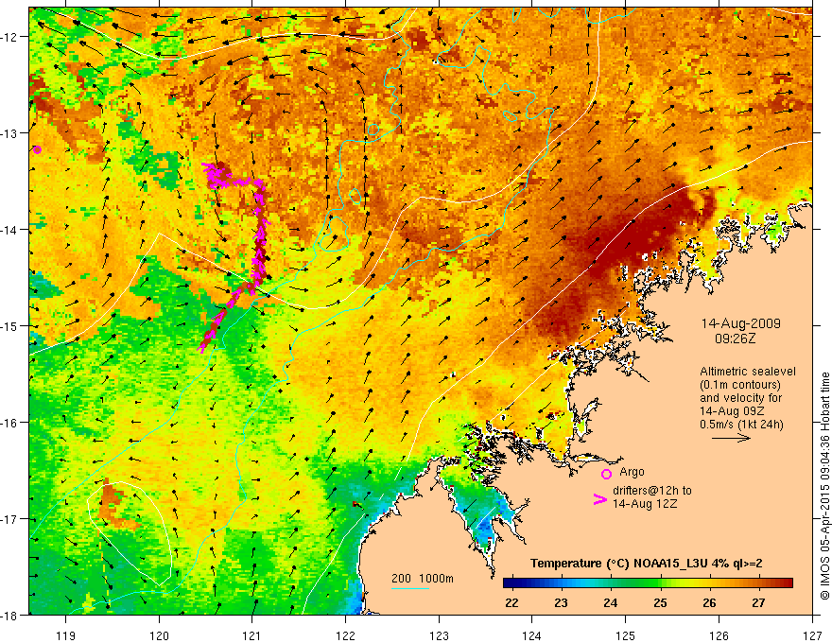Click the date label "14-Aug-2009"
The width and height of the screenshot is (832, 643).
740,323
